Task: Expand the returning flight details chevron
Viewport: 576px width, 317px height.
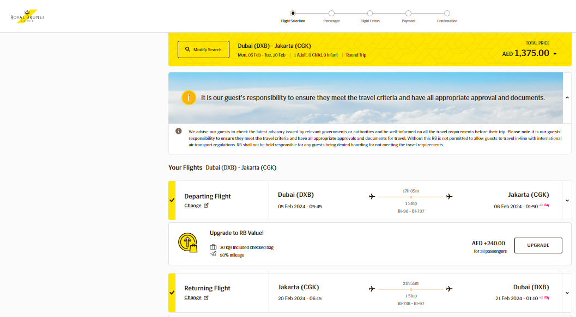Action: [x=567, y=293]
